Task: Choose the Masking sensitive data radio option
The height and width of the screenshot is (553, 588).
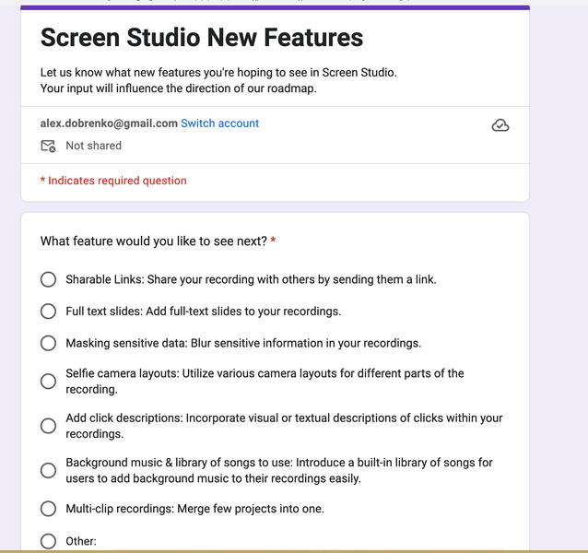Action: tap(48, 343)
